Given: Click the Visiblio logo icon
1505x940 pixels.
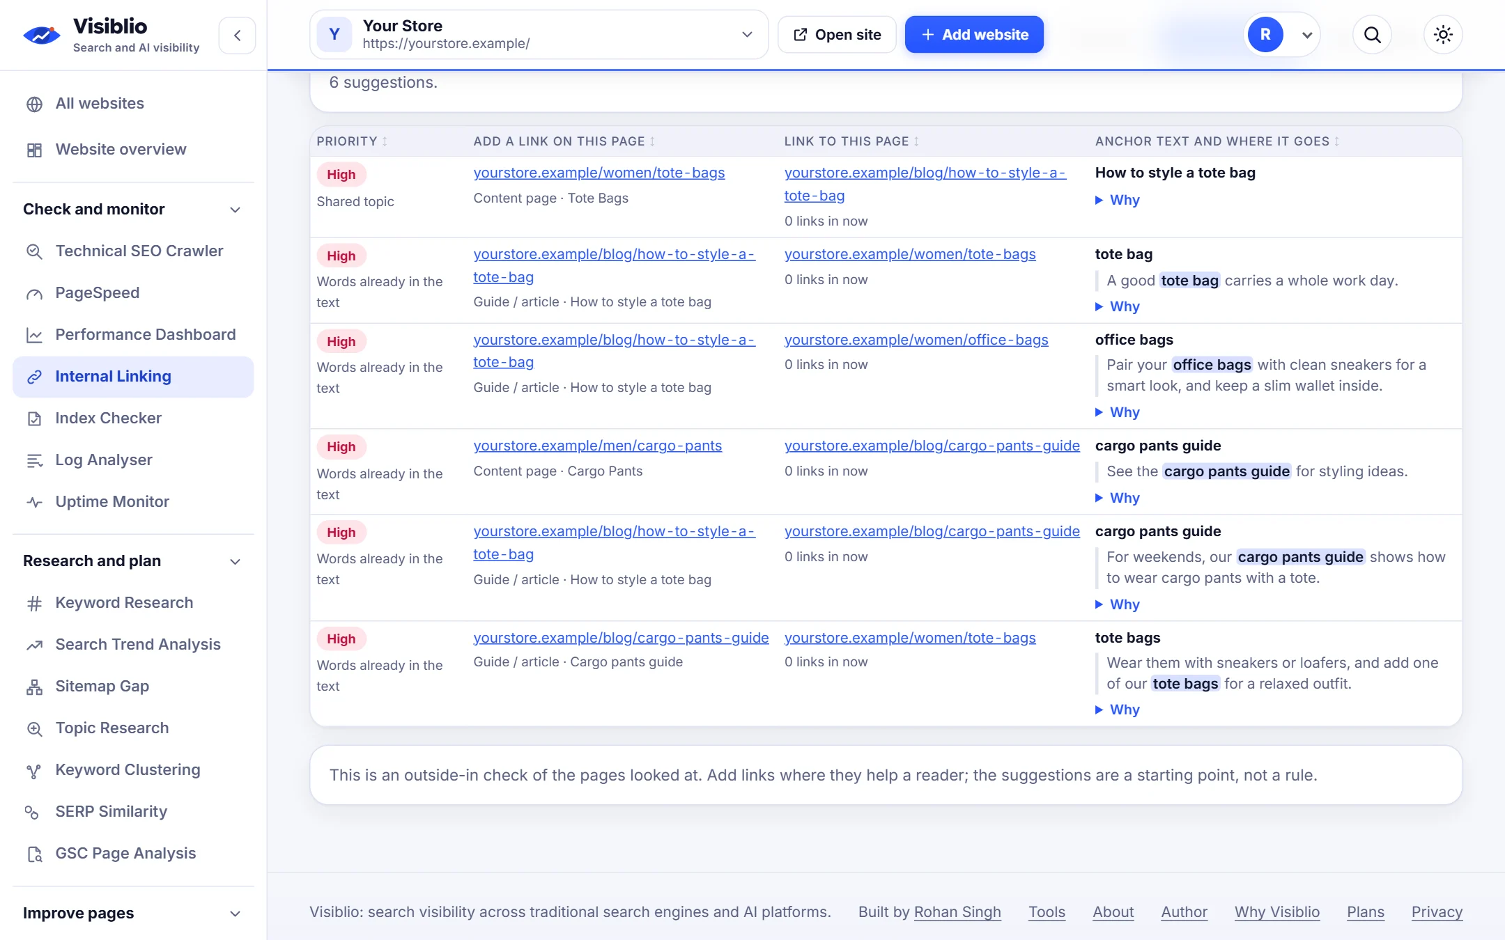Looking at the screenshot, I should click(42, 35).
